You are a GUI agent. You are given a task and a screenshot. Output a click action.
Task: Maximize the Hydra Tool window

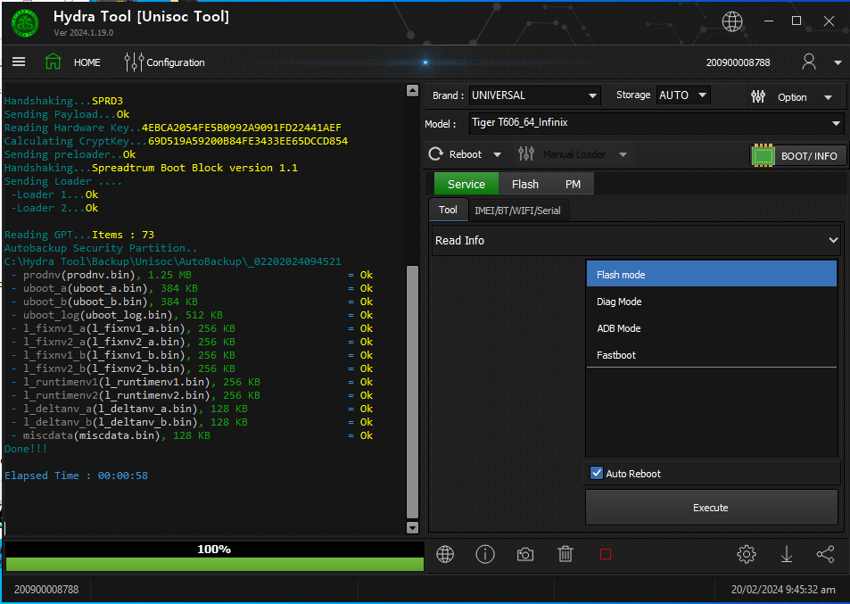(796, 21)
